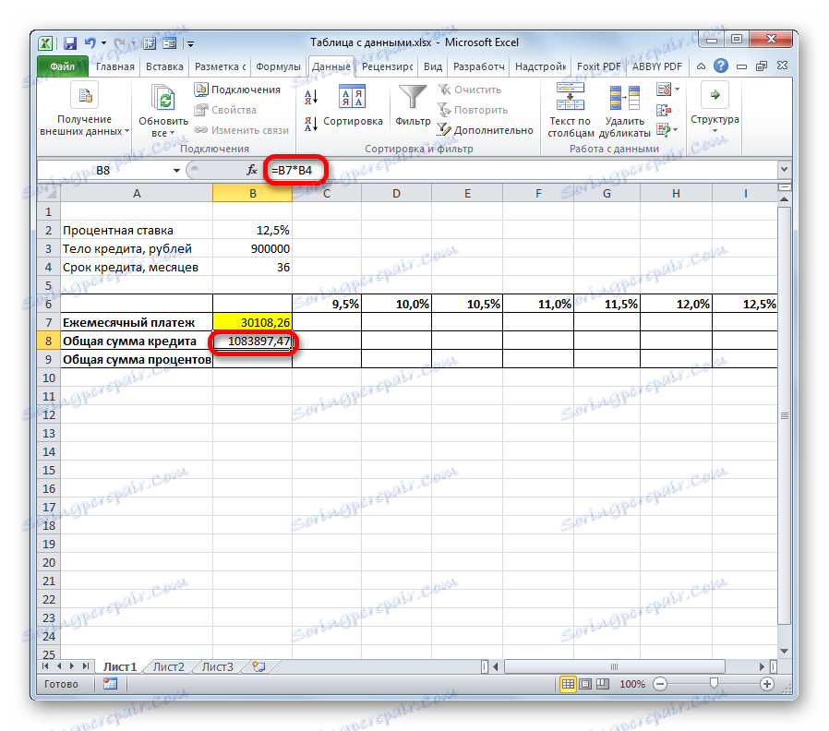Viewport: 829px width, 731px height.
Task: Click the Excel application icon in title bar
Action: click(46, 43)
